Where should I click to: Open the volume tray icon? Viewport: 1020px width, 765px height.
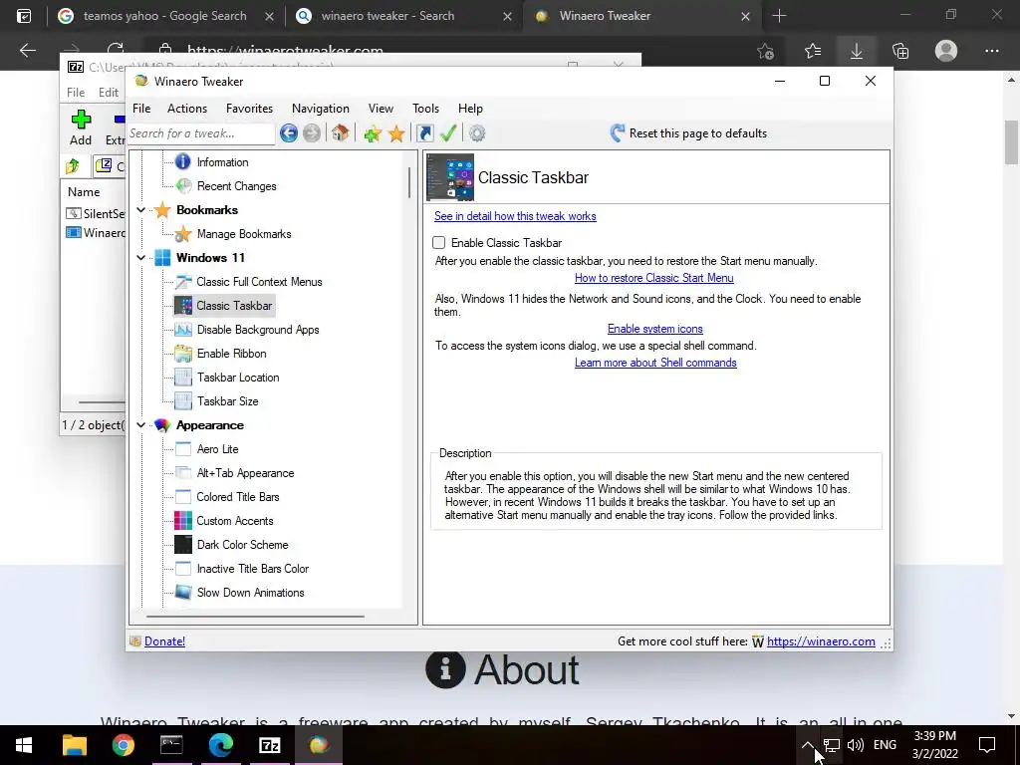[x=856, y=745]
